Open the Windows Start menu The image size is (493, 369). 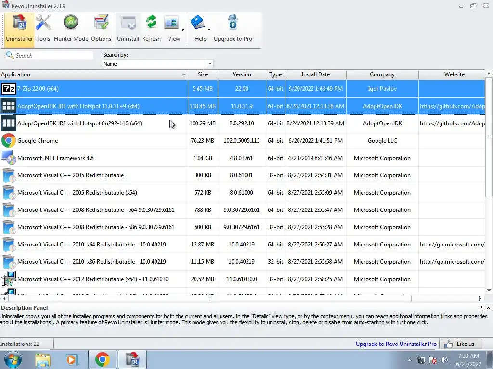click(x=13, y=359)
